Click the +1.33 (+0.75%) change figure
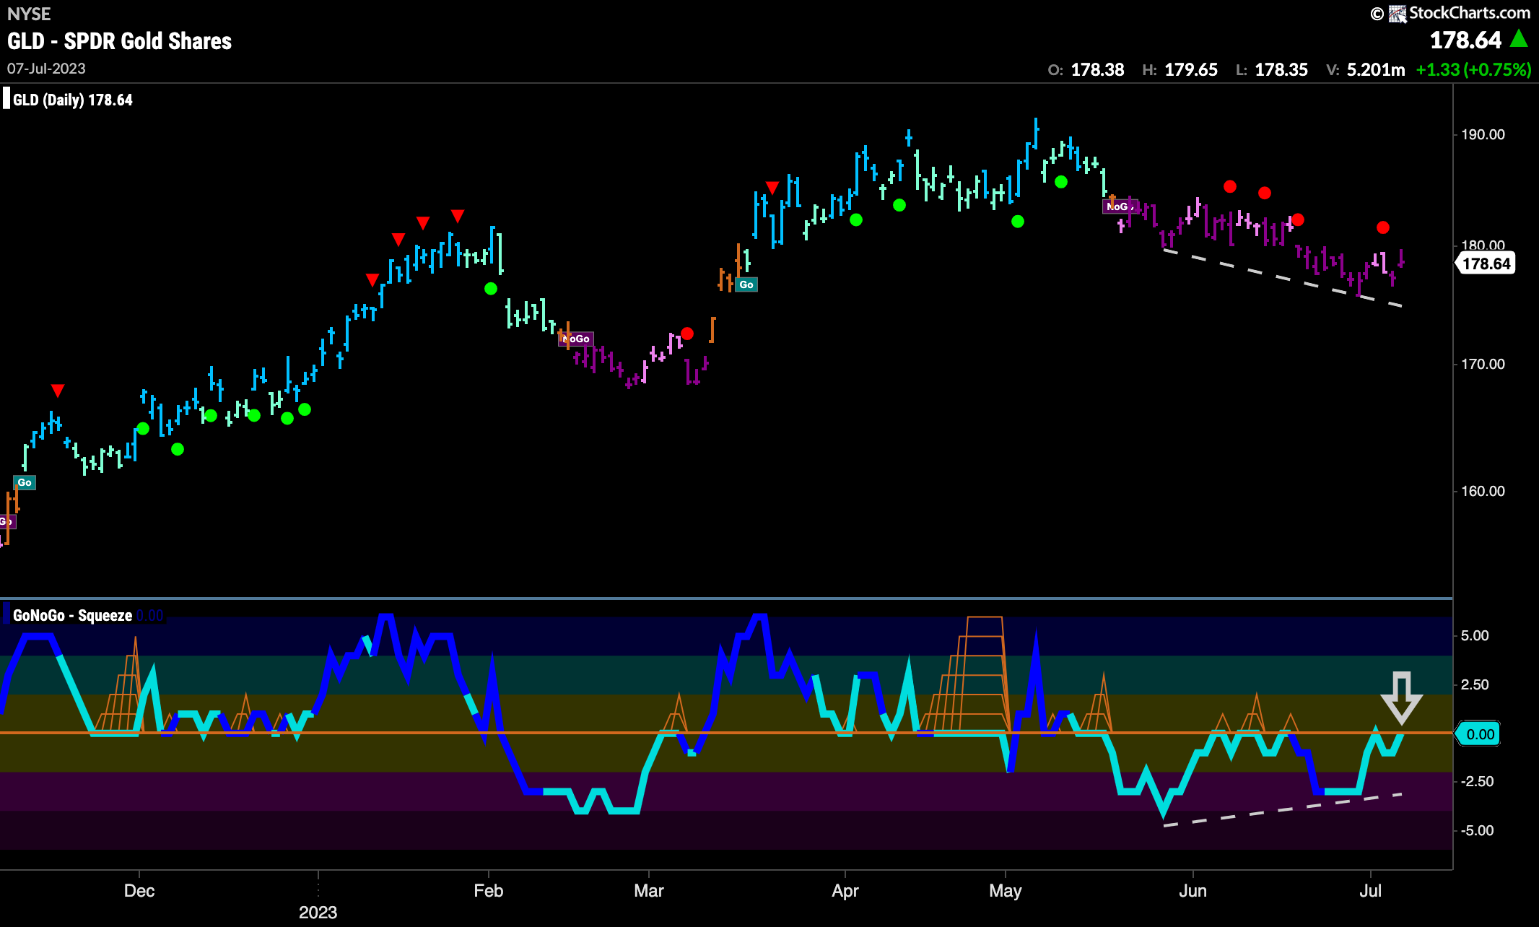The height and width of the screenshot is (927, 1539). coord(1473,70)
